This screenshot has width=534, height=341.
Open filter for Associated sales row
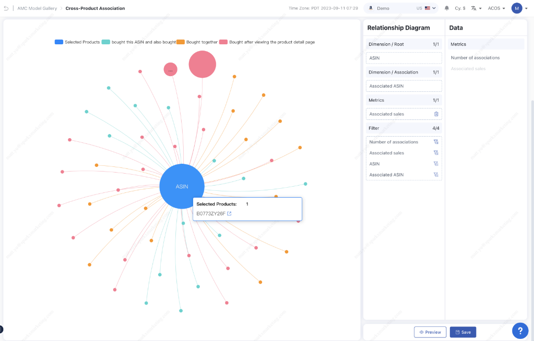pos(436,153)
